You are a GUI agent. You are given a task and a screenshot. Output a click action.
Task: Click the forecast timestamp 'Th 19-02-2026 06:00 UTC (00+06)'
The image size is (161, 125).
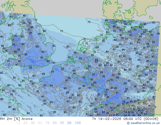point(125,119)
